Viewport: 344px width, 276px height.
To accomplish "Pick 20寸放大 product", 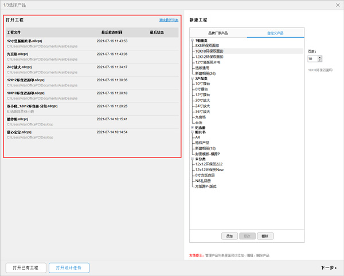I will pyautogui.click(x=202, y=100).
